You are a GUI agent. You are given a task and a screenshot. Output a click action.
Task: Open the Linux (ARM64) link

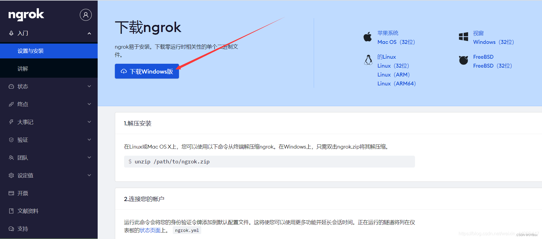[x=397, y=84]
